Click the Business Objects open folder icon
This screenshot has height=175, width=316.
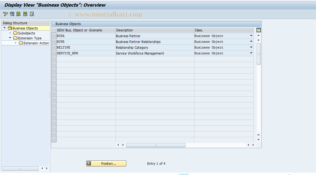(x=10, y=28)
